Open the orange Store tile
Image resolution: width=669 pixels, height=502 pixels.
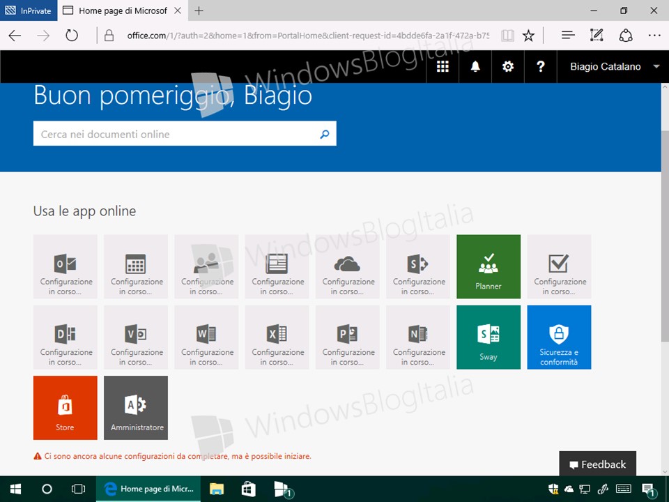tap(66, 408)
